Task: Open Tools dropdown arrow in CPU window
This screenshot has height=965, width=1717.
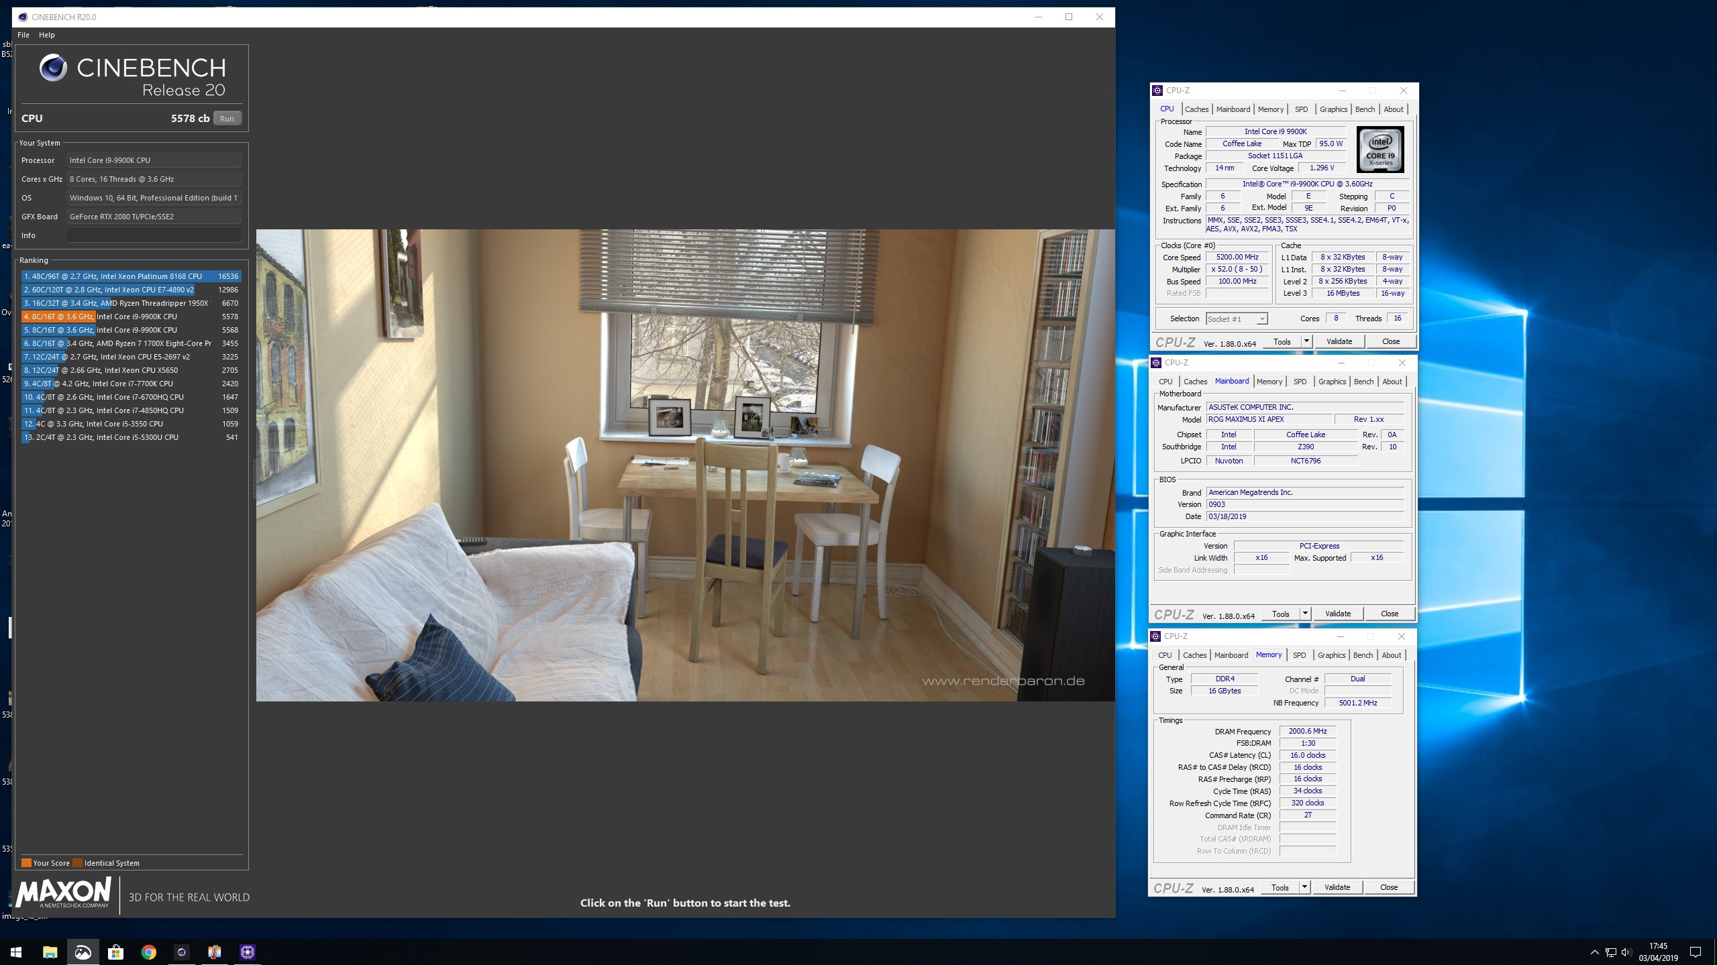Action: click(x=1306, y=341)
